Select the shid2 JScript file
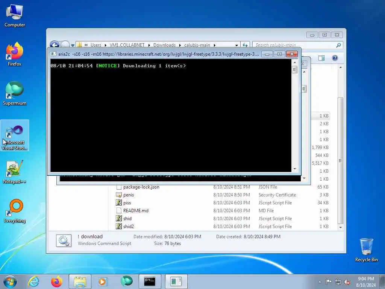This screenshot has height=289, width=385. pos(129,226)
